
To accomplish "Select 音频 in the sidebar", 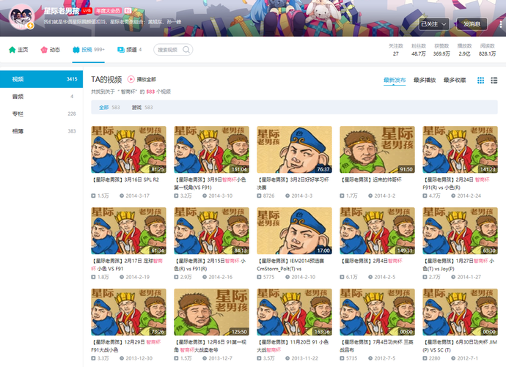I will 41,97.
